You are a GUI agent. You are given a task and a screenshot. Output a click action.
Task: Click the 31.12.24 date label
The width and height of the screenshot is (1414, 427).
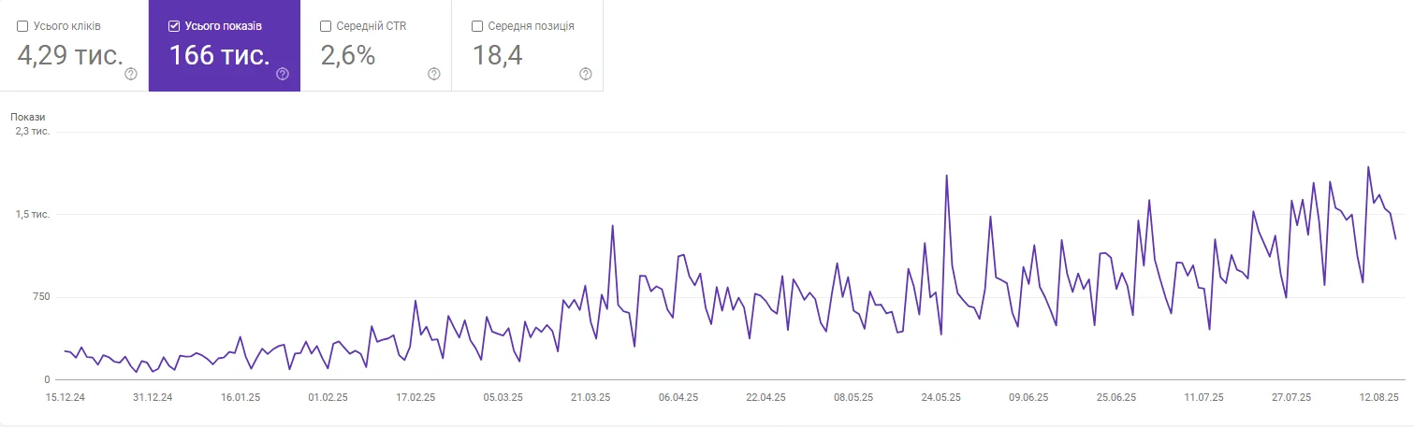click(153, 397)
